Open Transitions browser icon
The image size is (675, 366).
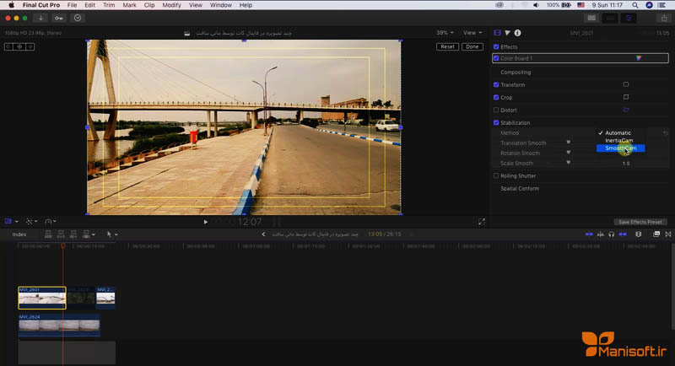point(668,234)
